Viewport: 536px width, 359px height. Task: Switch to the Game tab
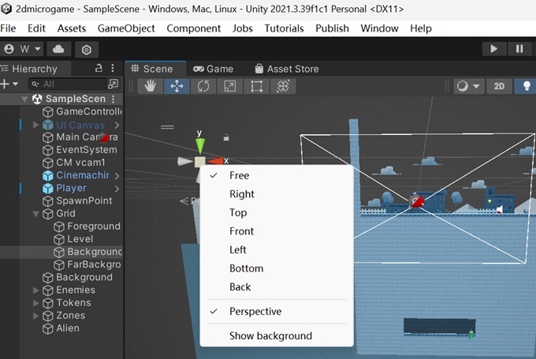214,69
